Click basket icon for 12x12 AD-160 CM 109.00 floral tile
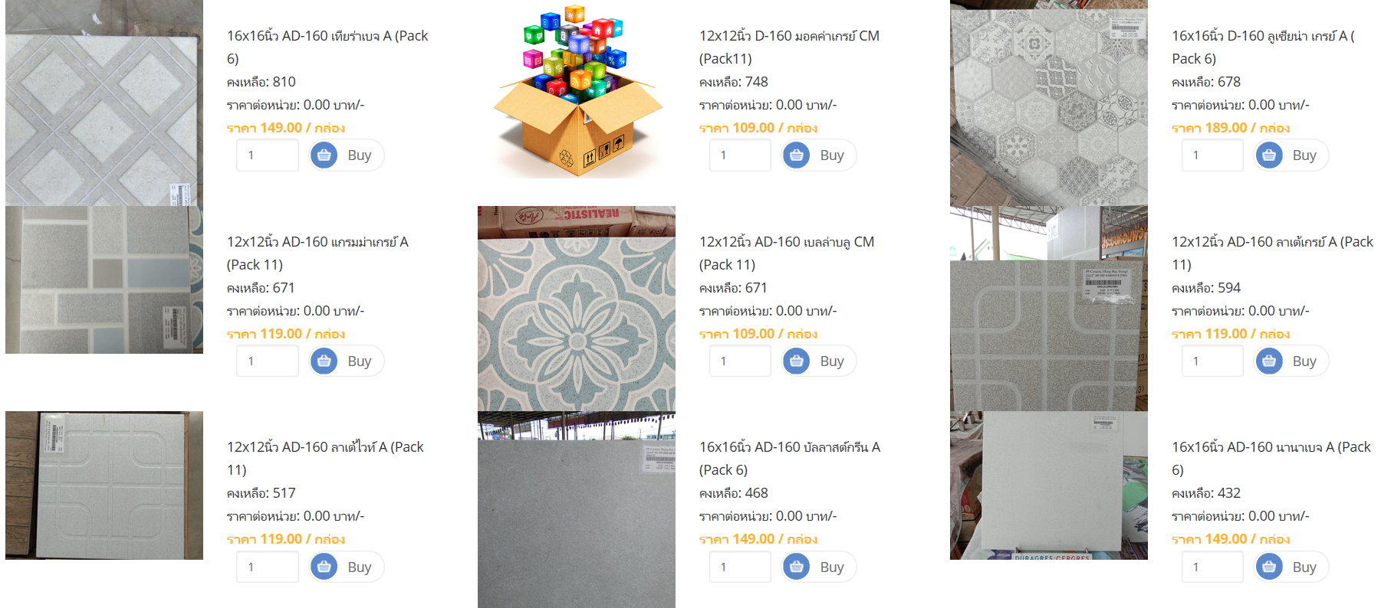The width and height of the screenshot is (1381, 608). [797, 361]
